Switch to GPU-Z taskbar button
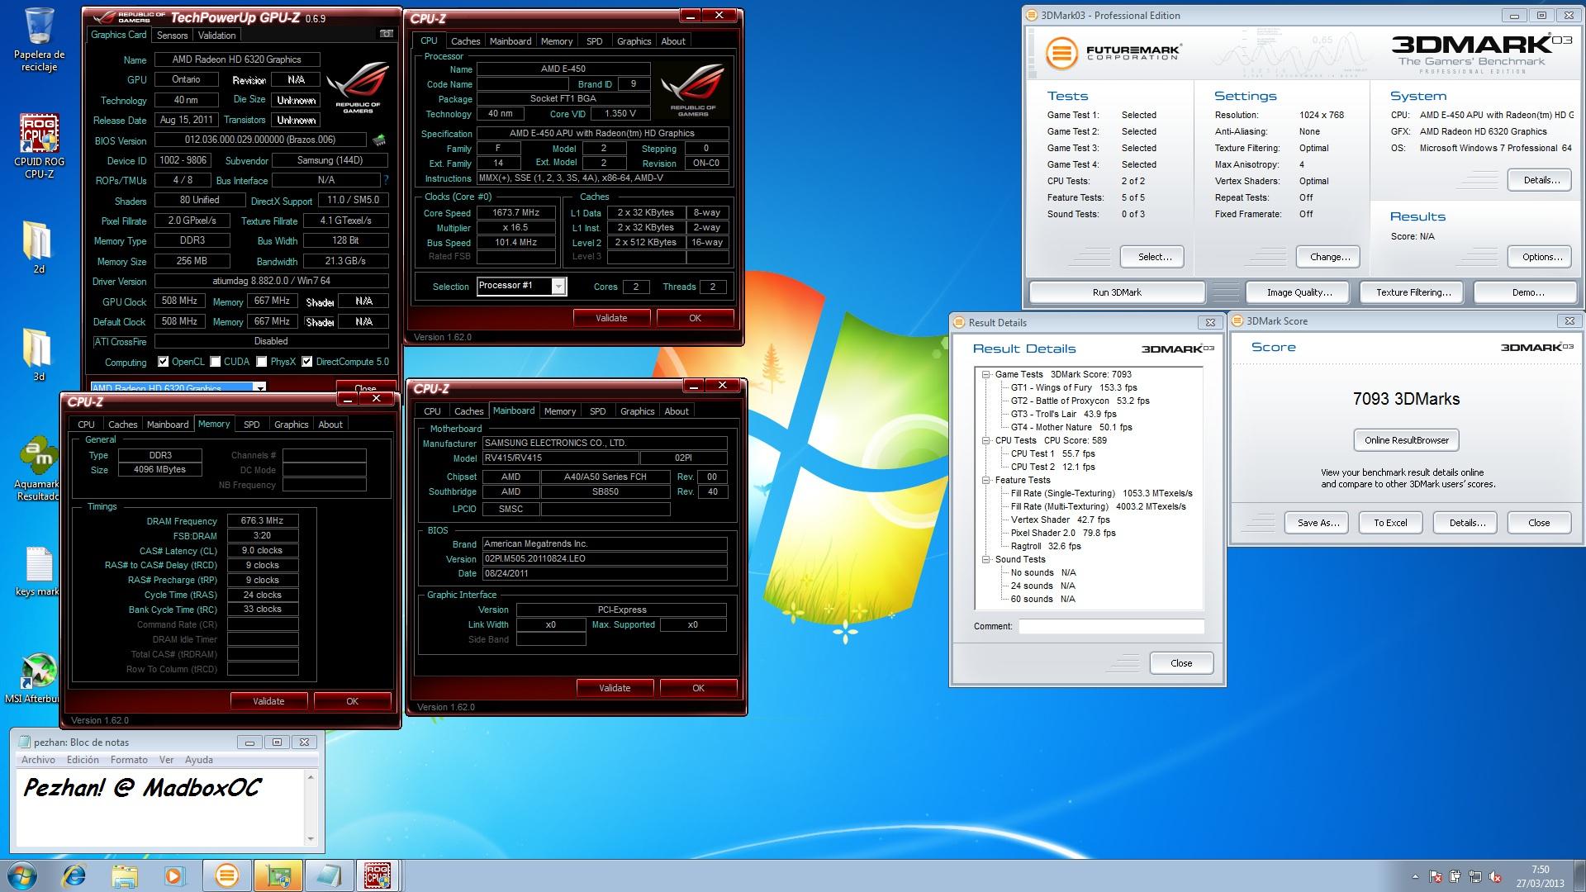This screenshot has height=892, width=1586. tap(278, 875)
